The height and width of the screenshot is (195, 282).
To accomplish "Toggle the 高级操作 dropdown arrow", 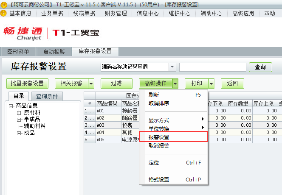I will tap(175, 84).
